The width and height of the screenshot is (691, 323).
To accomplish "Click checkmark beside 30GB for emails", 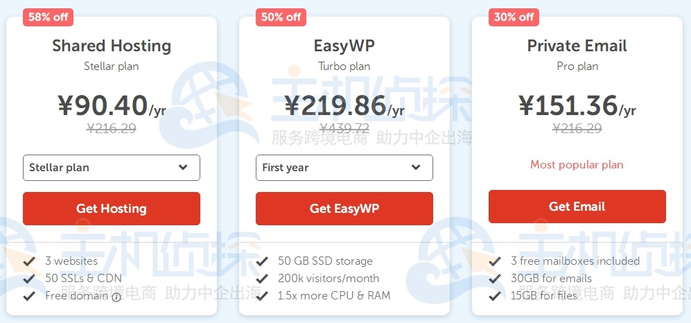I will pos(495,279).
